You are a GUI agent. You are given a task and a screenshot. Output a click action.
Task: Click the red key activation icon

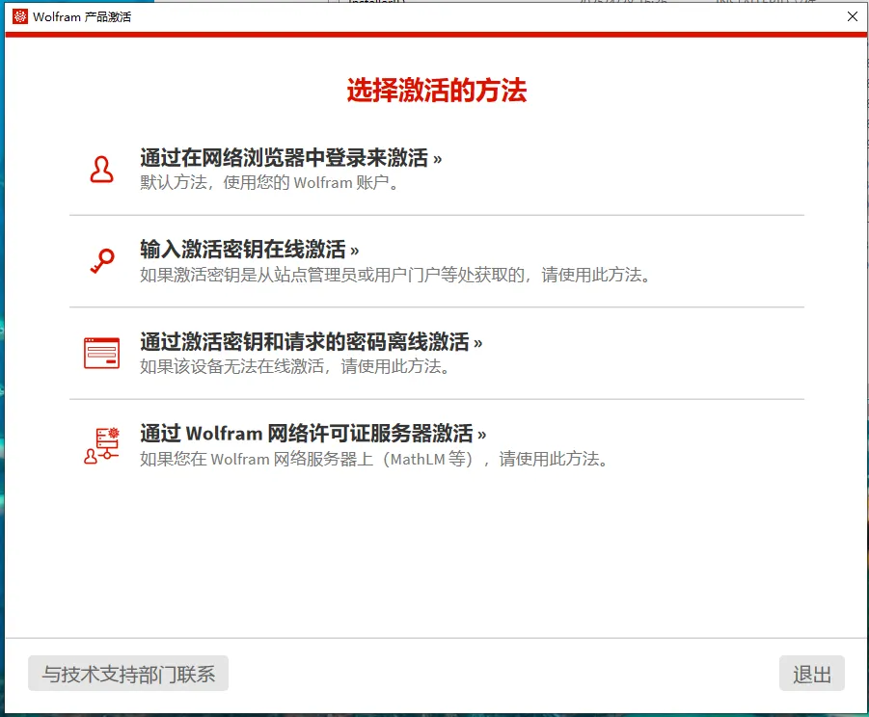[102, 261]
